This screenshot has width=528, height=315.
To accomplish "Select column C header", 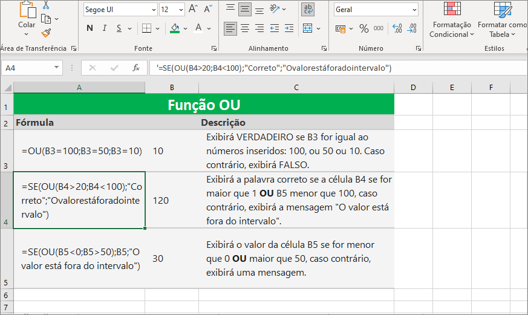I will (296, 88).
